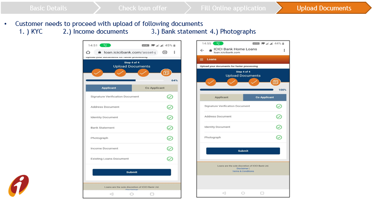Open tab counter in left phone browser
The height and width of the screenshot is (202, 376).
[x=165, y=52]
